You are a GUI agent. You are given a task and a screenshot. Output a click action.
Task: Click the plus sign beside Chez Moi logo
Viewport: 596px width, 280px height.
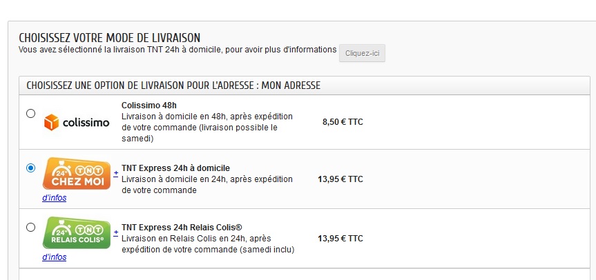coord(116,173)
